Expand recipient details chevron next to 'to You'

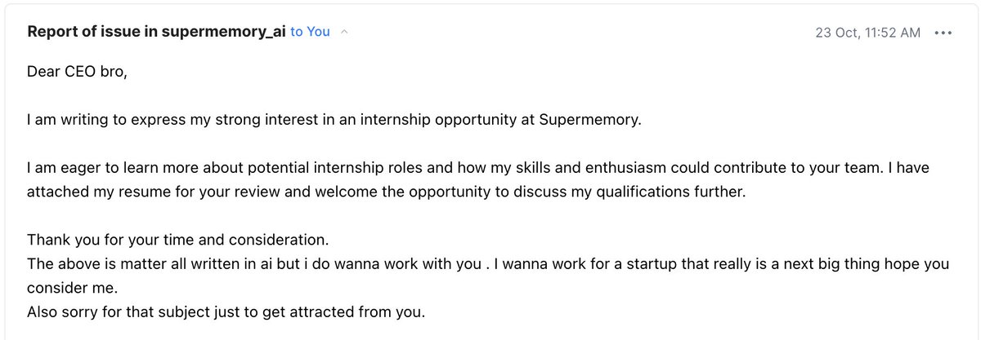coord(344,33)
